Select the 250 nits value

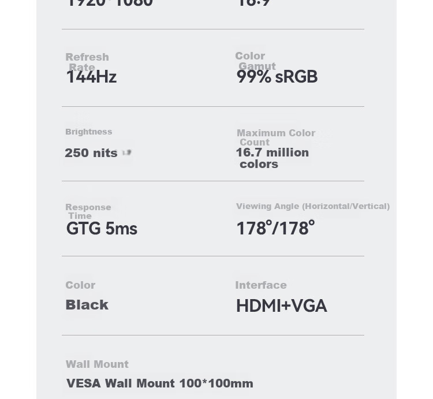[x=91, y=153]
